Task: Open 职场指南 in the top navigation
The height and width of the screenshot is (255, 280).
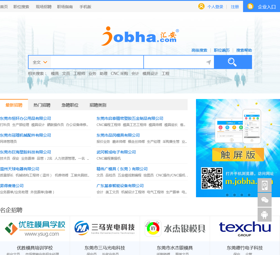Action: (65, 7)
